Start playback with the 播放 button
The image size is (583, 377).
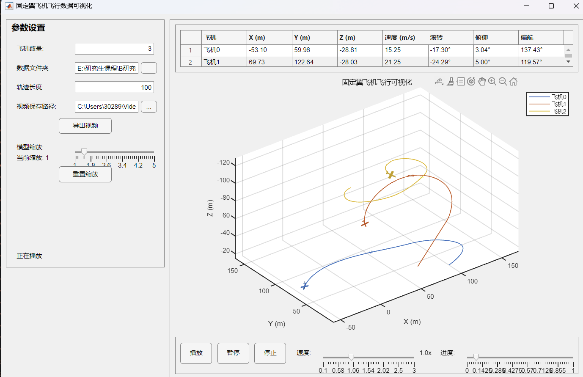[x=196, y=353]
